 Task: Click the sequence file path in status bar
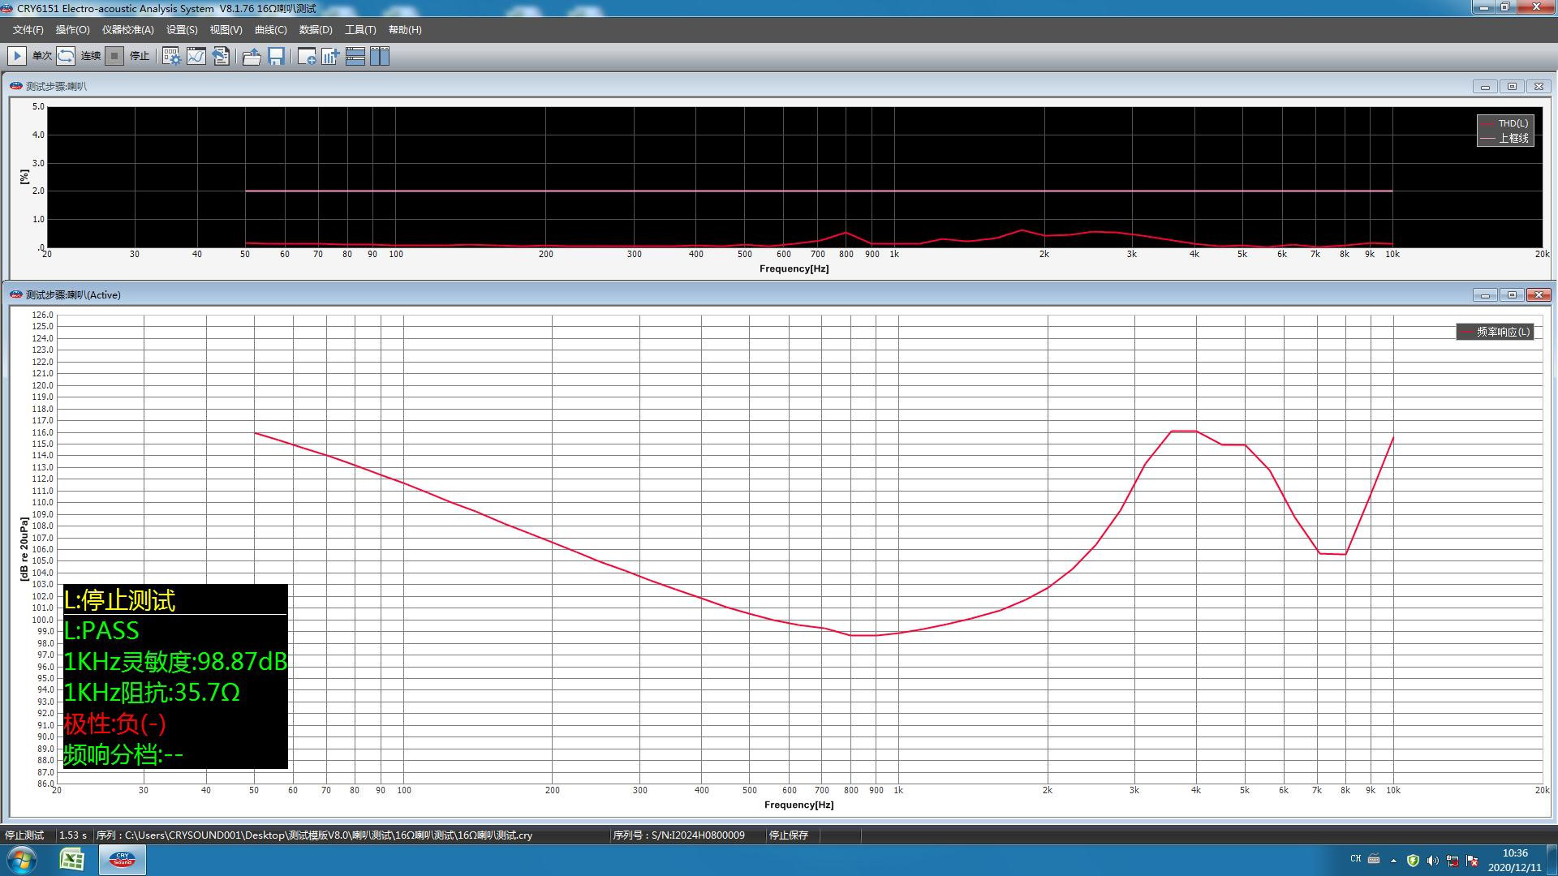(314, 835)
